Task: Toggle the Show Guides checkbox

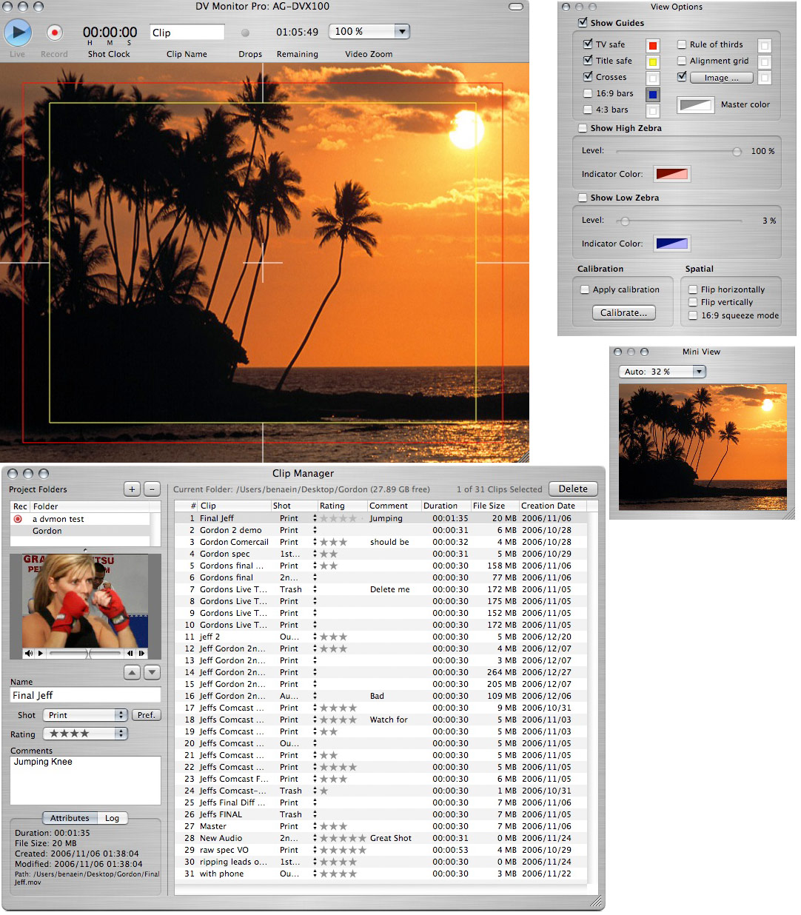Action: (x=583, y=23)
